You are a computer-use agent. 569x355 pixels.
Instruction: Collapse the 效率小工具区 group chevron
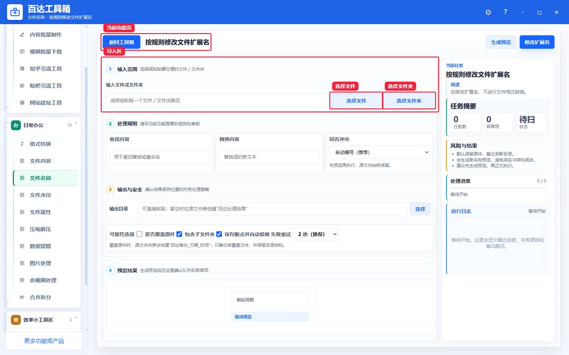(76, 319)
